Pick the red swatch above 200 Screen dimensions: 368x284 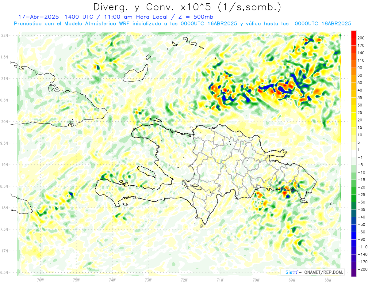coord(354,34)
